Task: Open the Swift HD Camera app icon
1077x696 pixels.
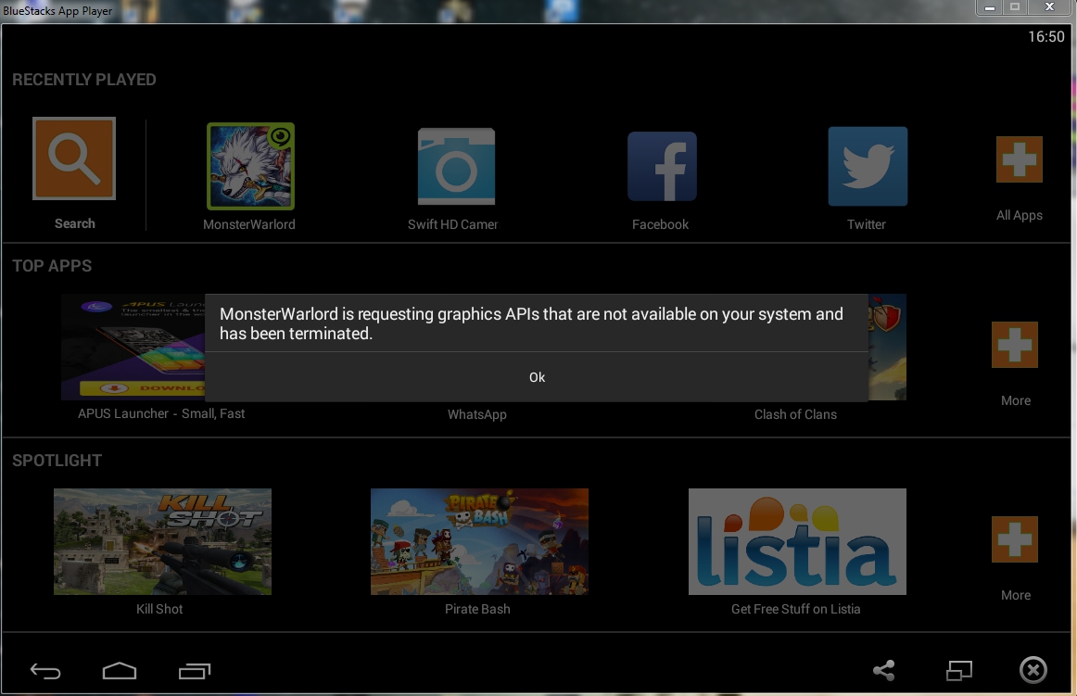Action: 456,166
